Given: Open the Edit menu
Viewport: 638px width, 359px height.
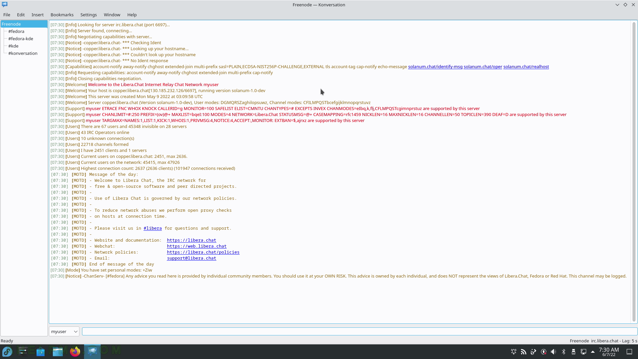Looking at the screenshot, I should coord(21,15).
